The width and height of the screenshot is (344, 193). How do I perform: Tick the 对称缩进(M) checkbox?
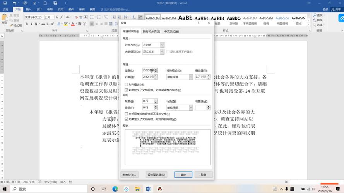127,85
